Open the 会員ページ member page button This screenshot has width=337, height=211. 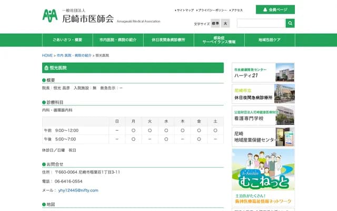point(275,9)
